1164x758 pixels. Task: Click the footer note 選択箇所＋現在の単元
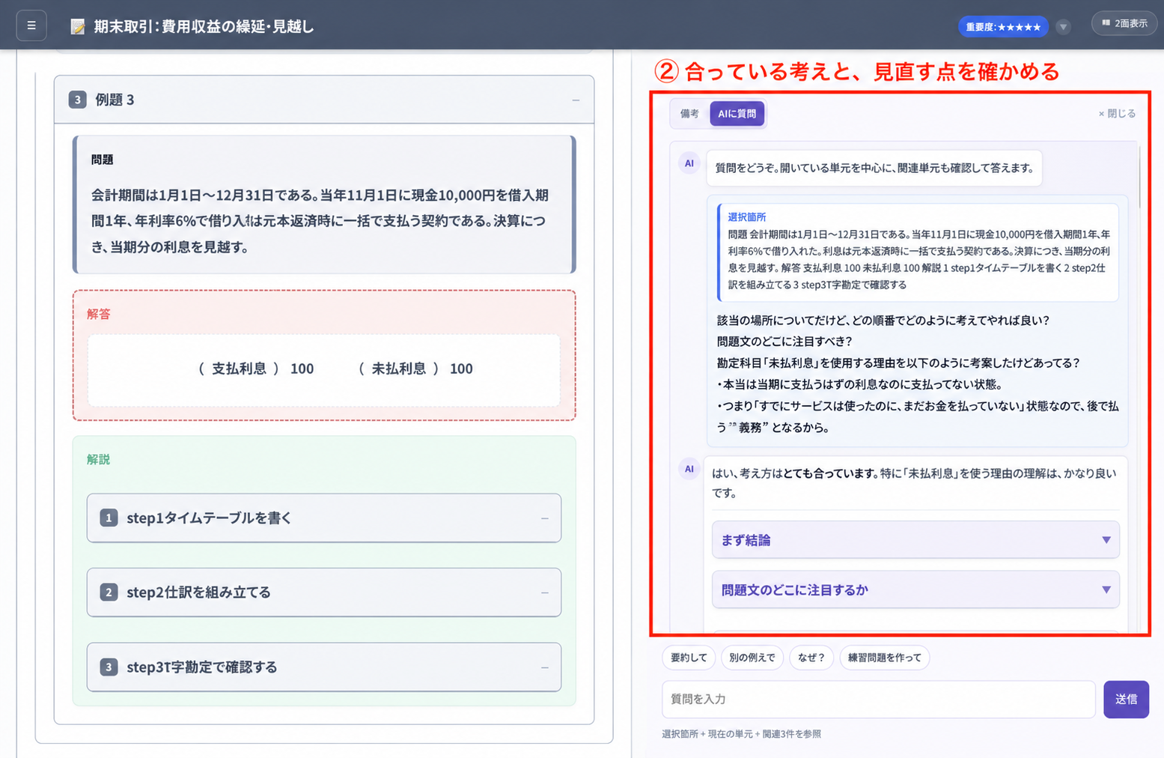(x=742, y=734)
